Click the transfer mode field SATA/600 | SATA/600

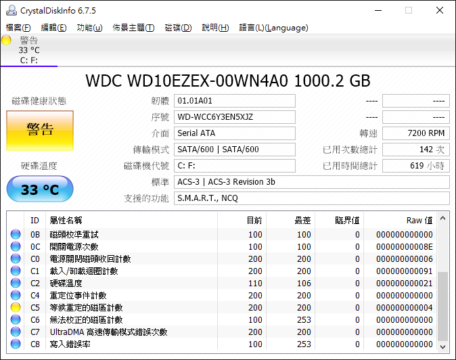click(235, 150)
